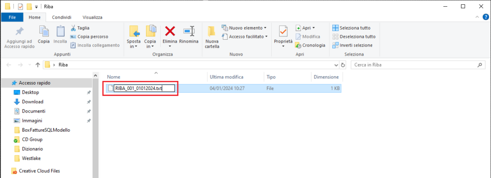Image resolution: width=491 pixels, height=178 pixels.
Task: Click the Quick Access Toolbar customize arrow
Action: 36,6
